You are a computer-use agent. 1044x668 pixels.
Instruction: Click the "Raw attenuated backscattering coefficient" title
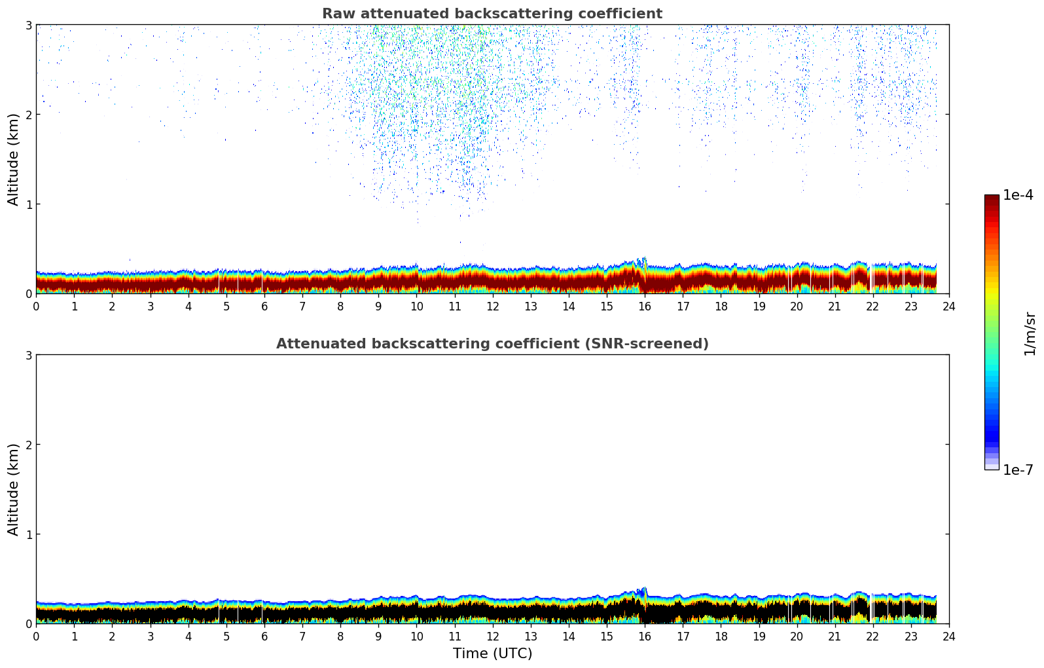tap(492, 14)
